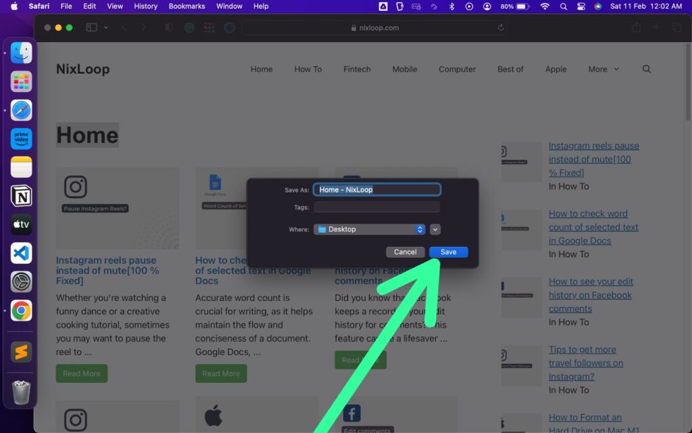
Task: Open the Bluetooth menu bar icon
Action: (x=451, y=6)
